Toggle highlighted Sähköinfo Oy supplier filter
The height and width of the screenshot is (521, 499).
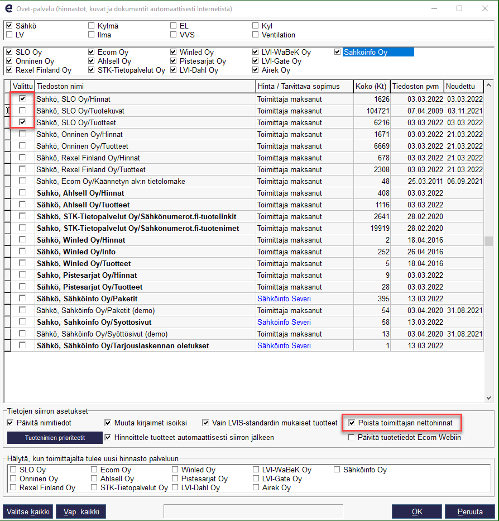[338, 52]
